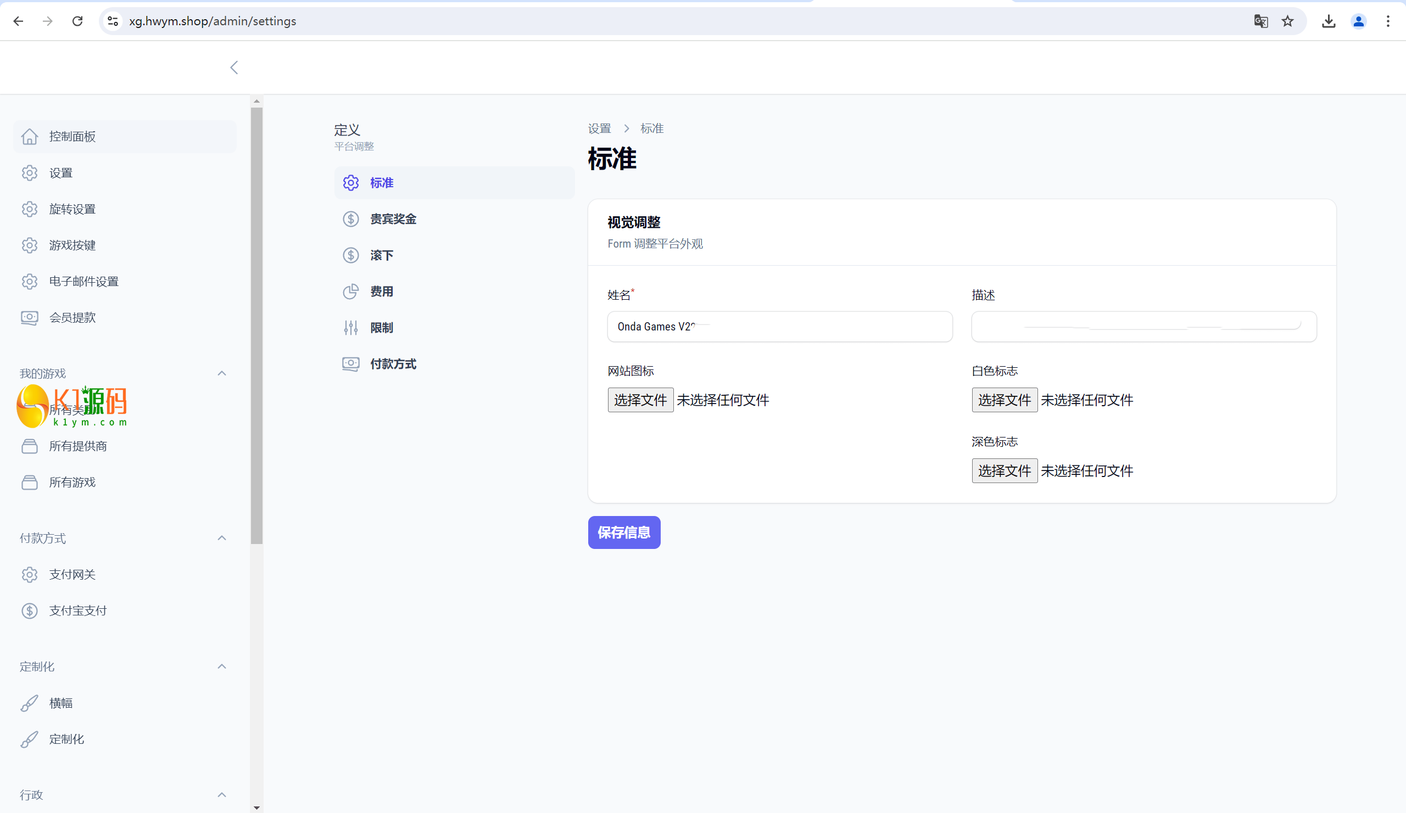Screen dimensions: 1406x813
Task: Click the dollar icon beside 支付宝支付
Action: pyautogui.click(x=30, y=611)
